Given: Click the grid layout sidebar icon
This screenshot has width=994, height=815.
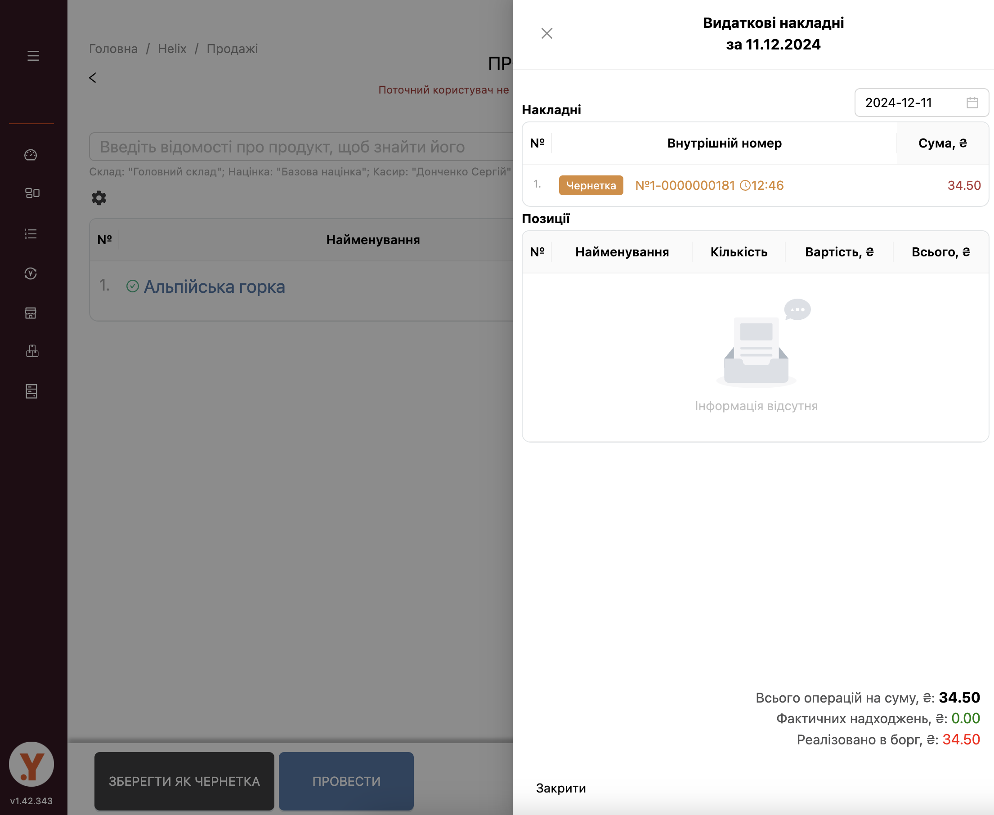Looking at the screenshot, I should coord(32,193).
